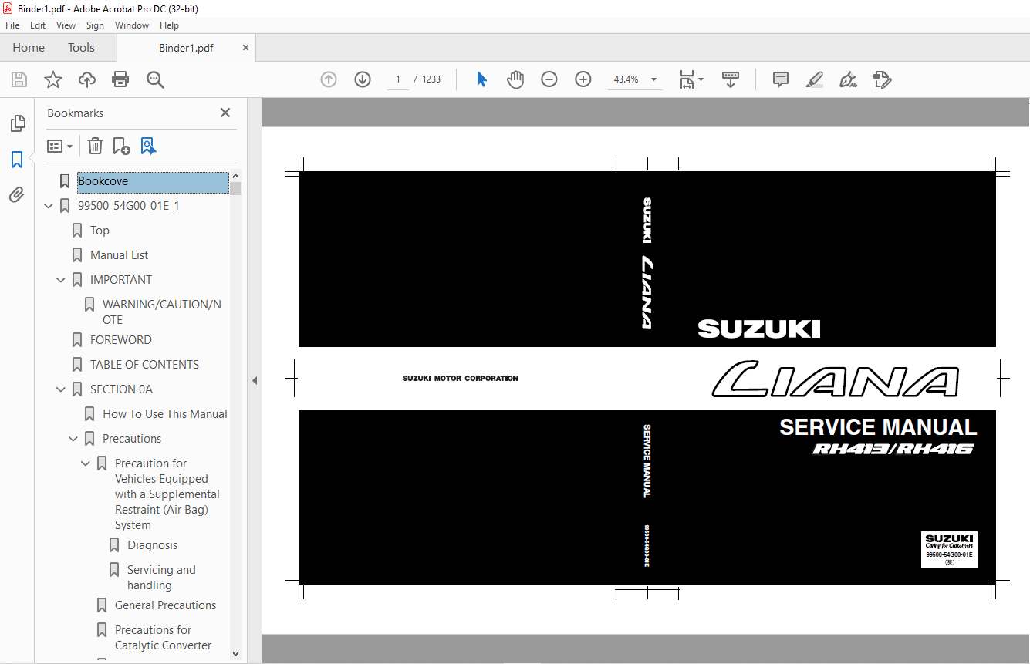Click bookmarks scrollbar up arrow
Viewport: 1030px width, 664px height.
click(236, 175)
